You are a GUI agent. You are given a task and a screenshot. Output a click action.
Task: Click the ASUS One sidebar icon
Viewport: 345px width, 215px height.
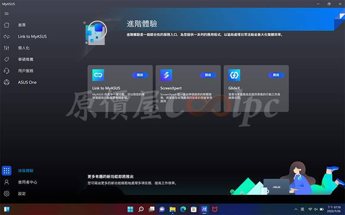[x=6, y=82]
